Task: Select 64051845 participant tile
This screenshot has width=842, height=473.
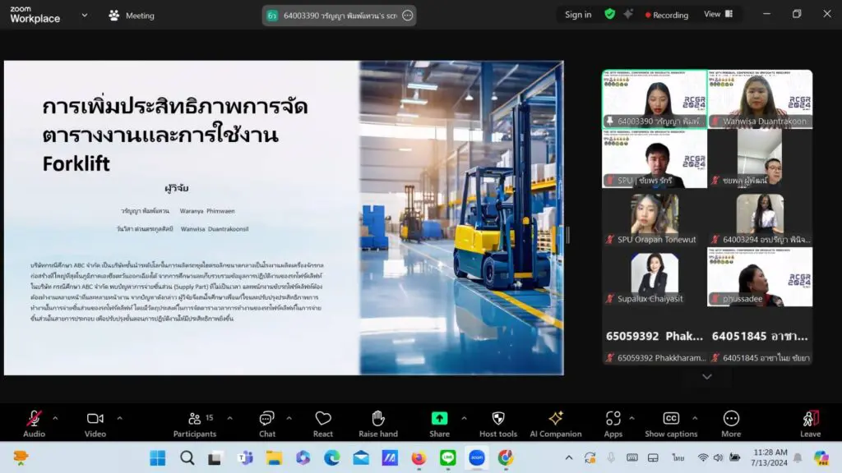Action: pyautogui.click(x=760, y=336)
